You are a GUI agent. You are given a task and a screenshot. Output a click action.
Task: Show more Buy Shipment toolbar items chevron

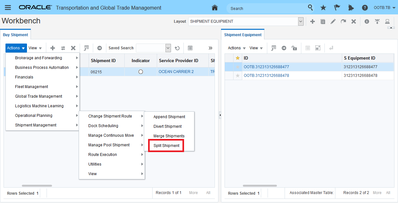tap(210, 48)
